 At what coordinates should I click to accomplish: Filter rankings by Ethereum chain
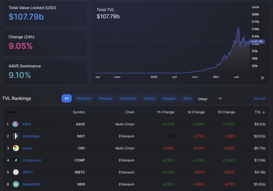point(84,99)
